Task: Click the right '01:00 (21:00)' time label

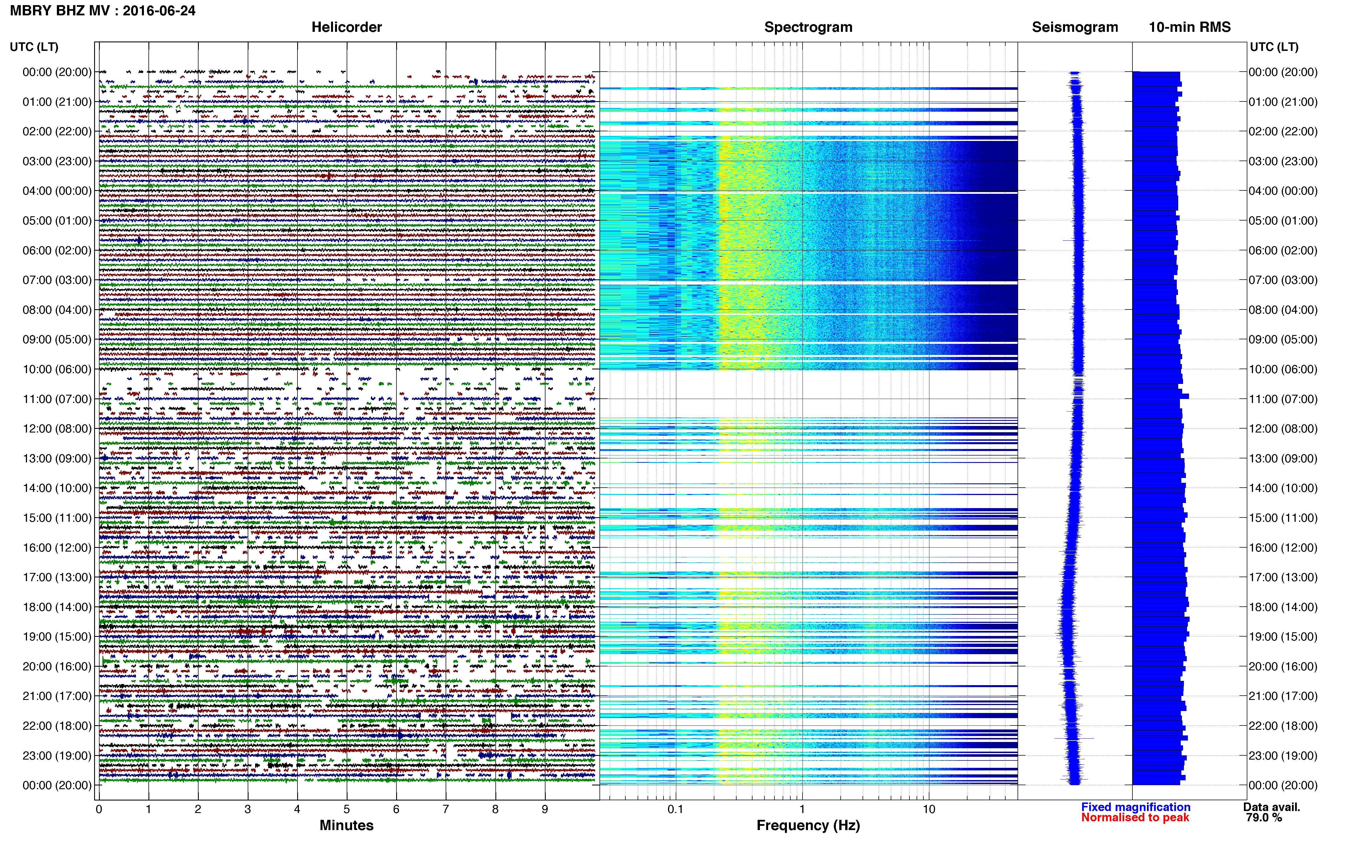Action: (x=1283, y=102)
